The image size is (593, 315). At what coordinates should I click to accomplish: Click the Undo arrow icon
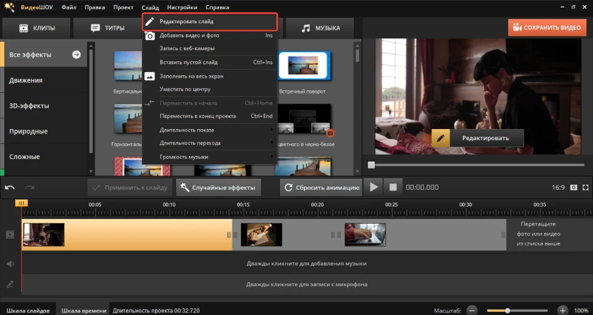(10, 187)
